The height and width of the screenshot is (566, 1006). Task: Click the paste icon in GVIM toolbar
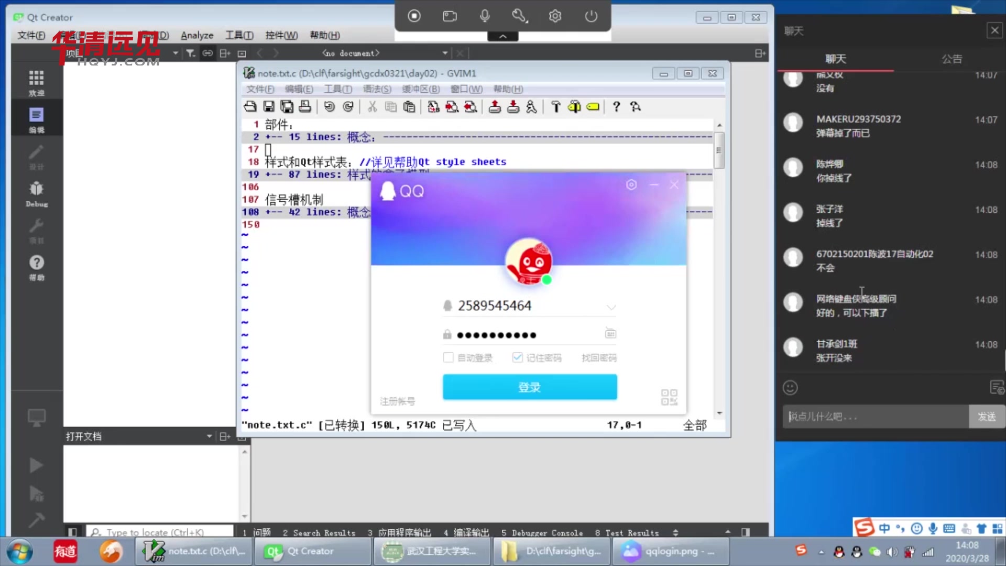click(409, 107)
